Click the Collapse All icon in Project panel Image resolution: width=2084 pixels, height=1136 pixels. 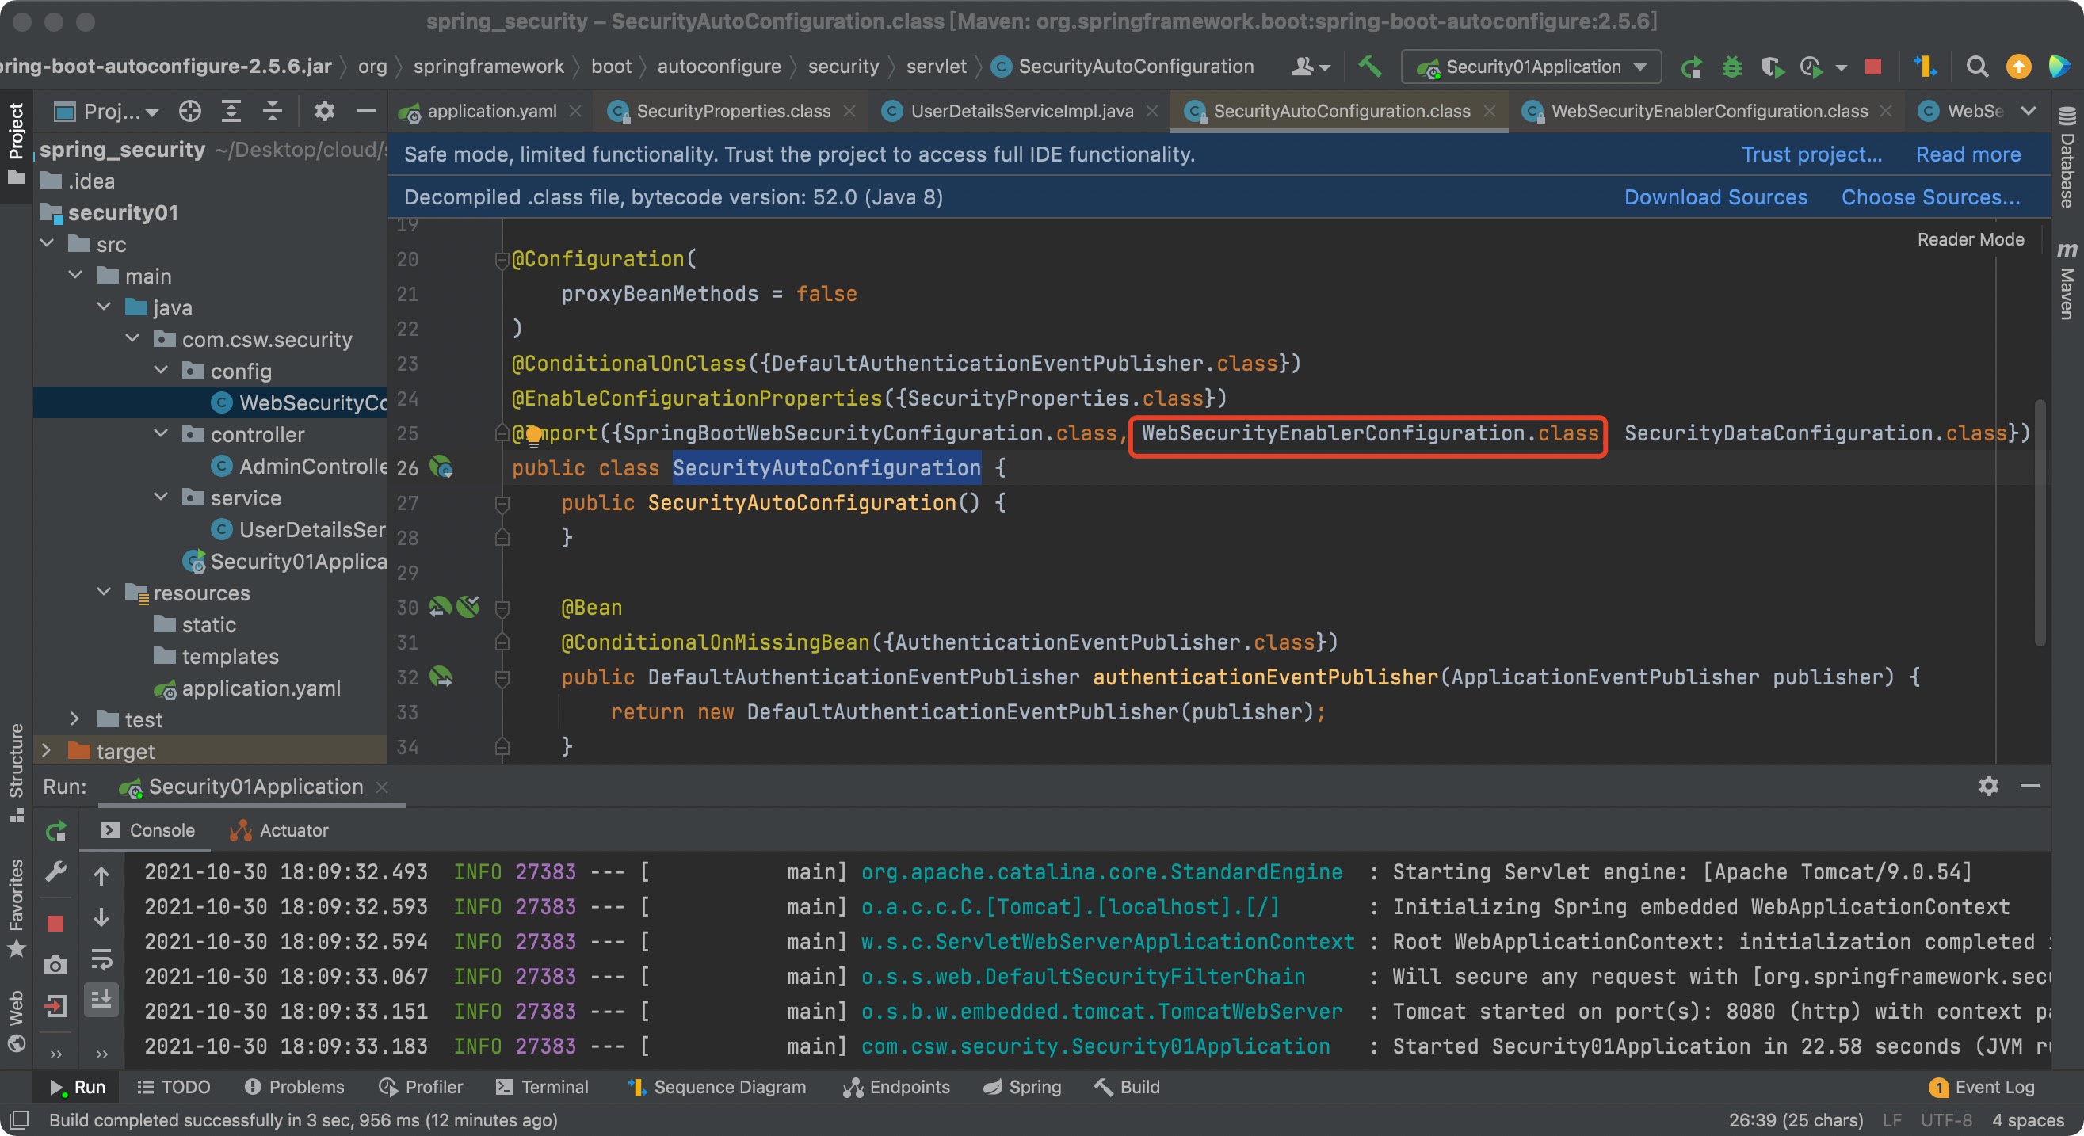click(273, 111)
